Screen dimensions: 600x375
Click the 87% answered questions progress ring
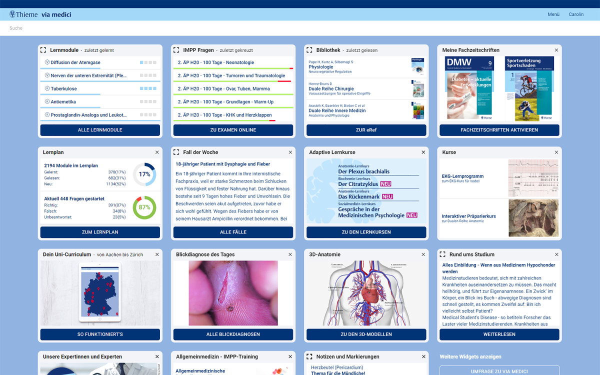[144, 207]
